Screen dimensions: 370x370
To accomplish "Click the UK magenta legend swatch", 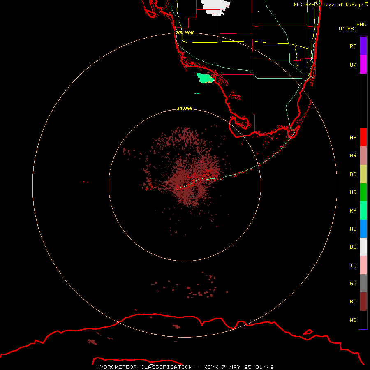I will (363, 65).
